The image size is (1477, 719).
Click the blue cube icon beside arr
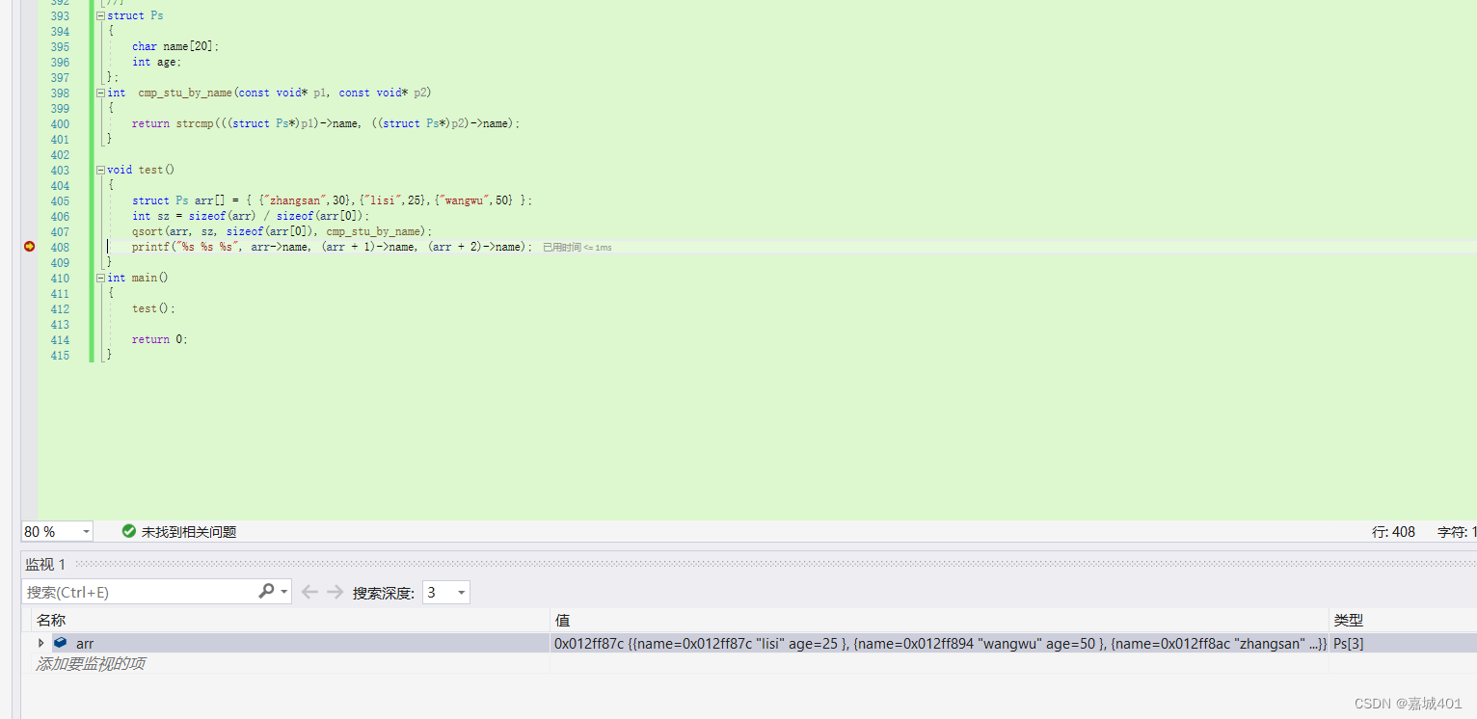(x=61, y=643)
